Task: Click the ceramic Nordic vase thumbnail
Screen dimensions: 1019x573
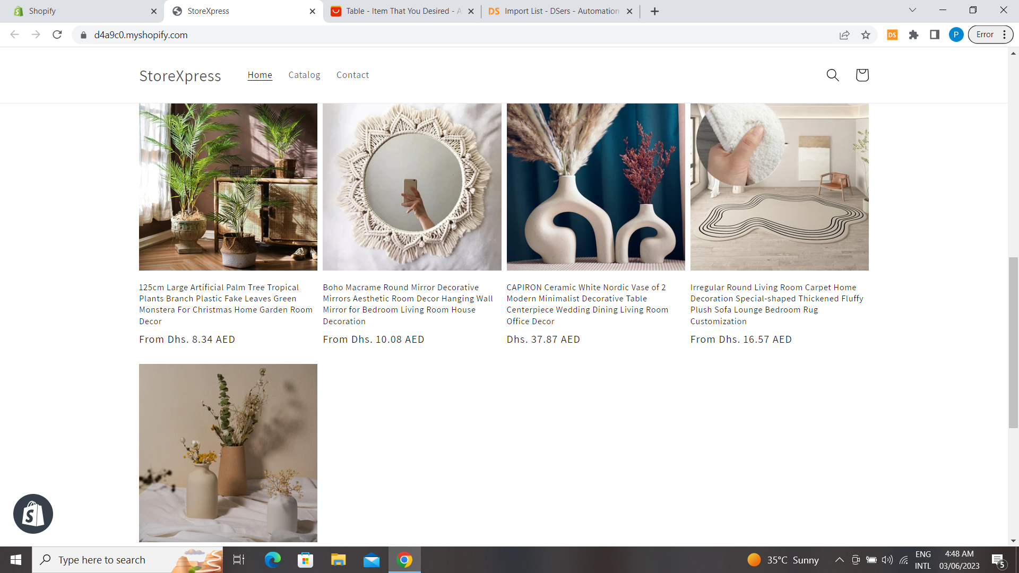Action: (595, 187)
